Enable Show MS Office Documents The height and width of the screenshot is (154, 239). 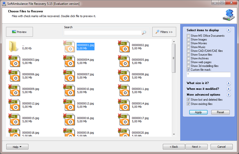[188, 36]
